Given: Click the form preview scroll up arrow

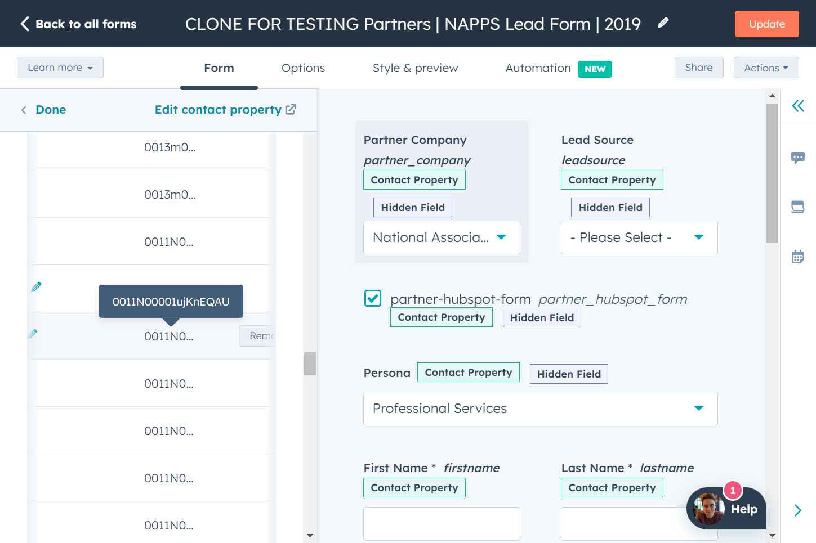Looking at the screenshot, I should 772,96.
